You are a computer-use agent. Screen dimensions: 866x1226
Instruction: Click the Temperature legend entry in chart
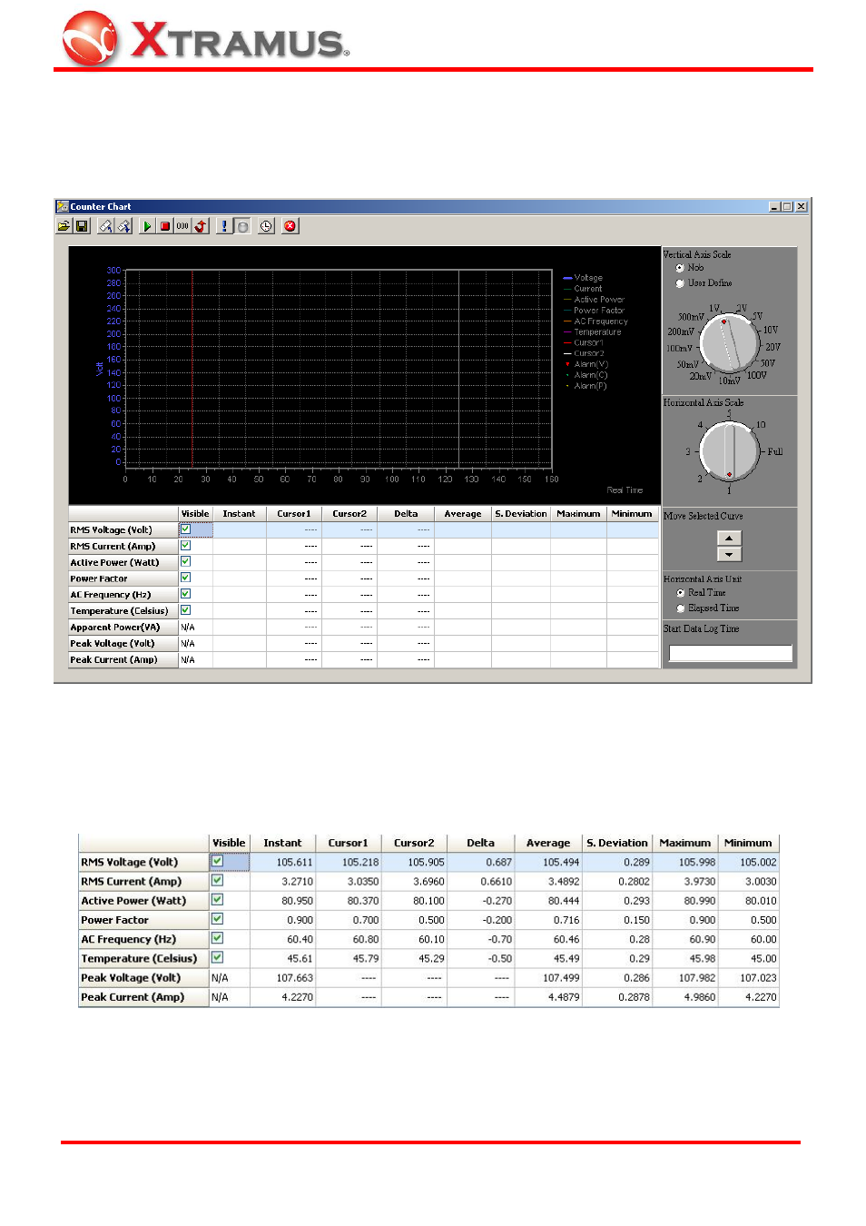(597, 332)
